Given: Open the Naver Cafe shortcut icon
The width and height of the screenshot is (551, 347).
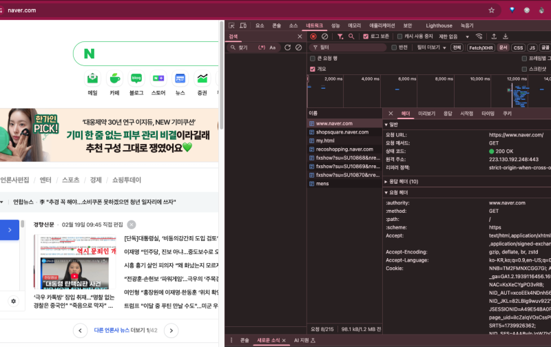Looking at the screenshot, I should 114,78.
